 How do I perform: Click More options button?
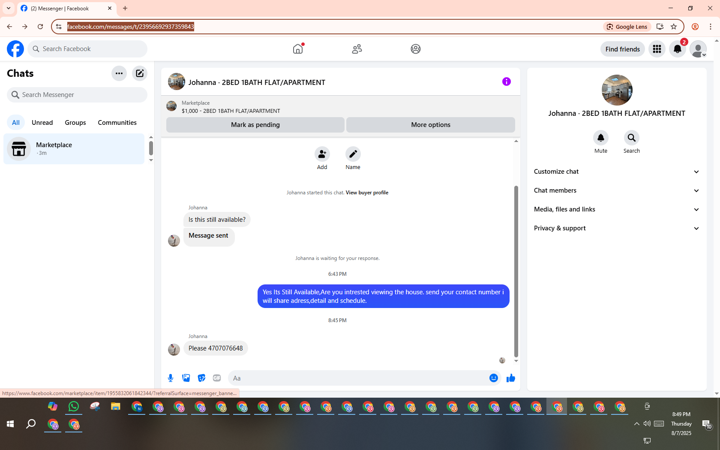pyautogui.click(x=431, y=125)
